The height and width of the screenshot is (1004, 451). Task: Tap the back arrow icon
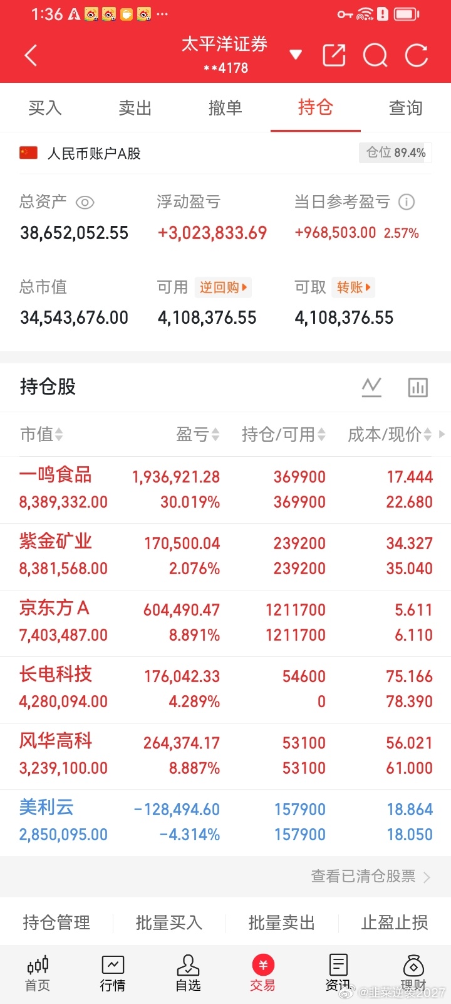click(x=31, y=55)
